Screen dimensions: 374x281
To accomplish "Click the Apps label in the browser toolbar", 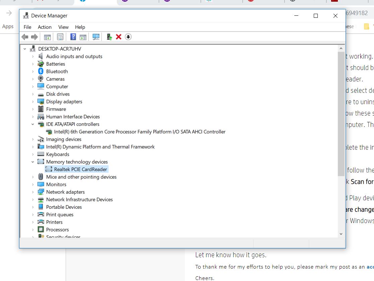I will coord(8,26).
